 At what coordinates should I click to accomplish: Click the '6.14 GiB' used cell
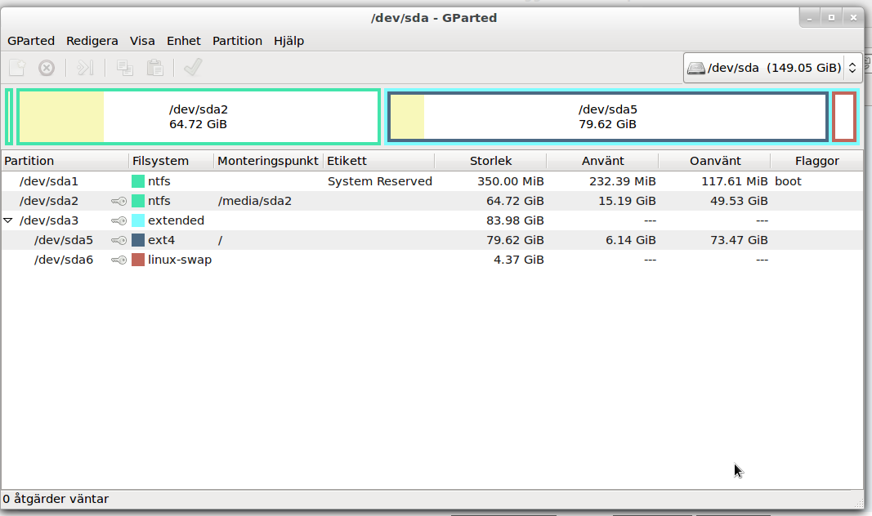point(631,240)
